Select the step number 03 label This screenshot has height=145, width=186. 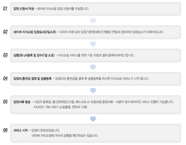pyautogui.click(x=5, y=55)
